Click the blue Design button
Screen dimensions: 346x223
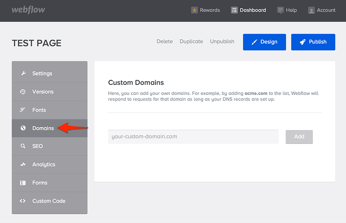pyautogui.click(x=264, y=42)
